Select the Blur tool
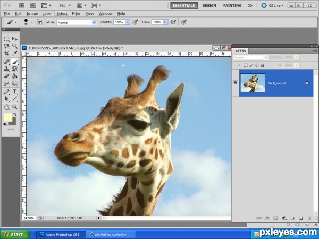Viewport: 319px width, 239px height. tap(7, 83)
